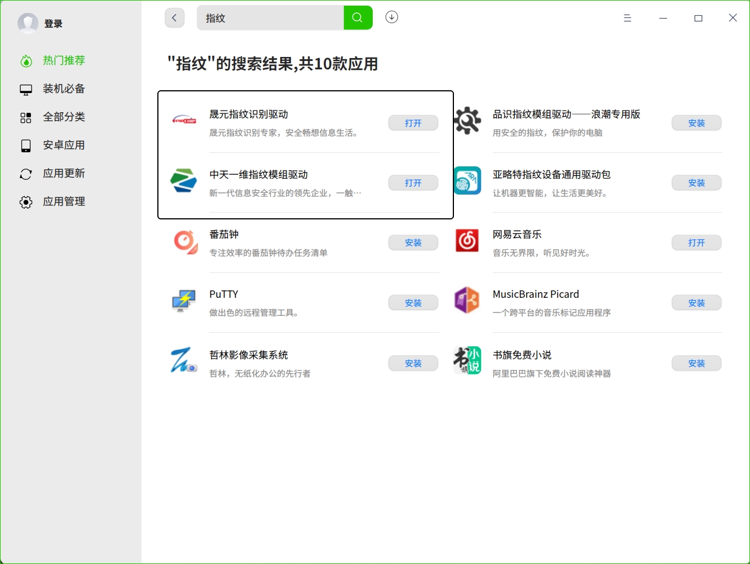Screen dimensions: 750x564
Task: Install 书旗免费小说
Action: [x=696, y=363]
